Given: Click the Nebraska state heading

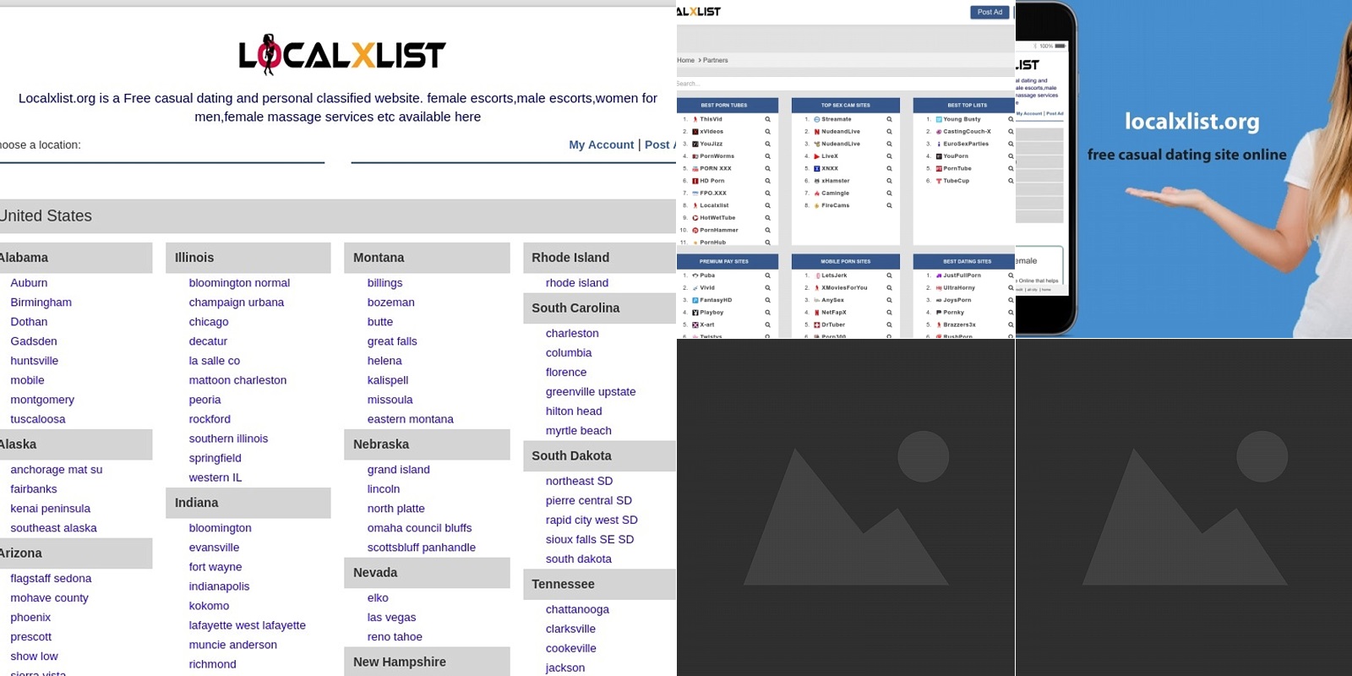Looking at the screenshot, I should click(x=427, y=444).
